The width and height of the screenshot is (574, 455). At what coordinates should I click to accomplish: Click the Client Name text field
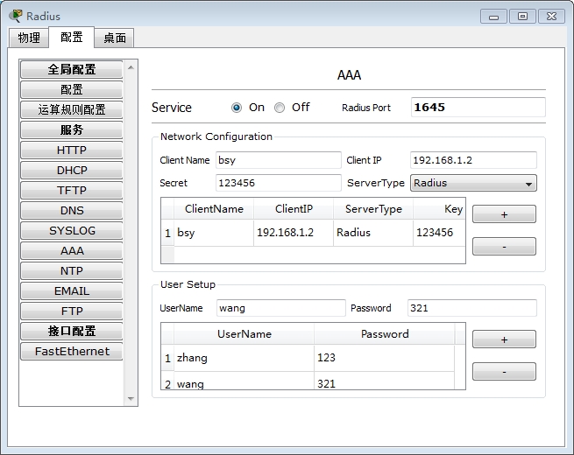(x=278, y=160)
